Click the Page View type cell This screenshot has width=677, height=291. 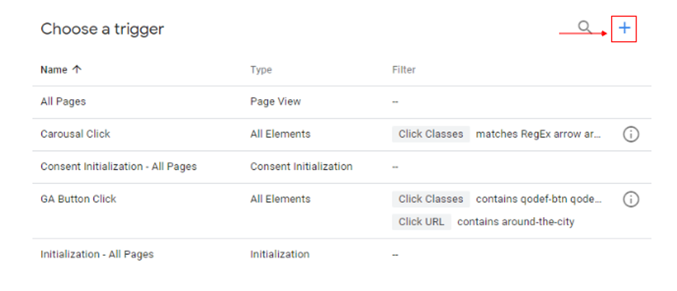276,102
